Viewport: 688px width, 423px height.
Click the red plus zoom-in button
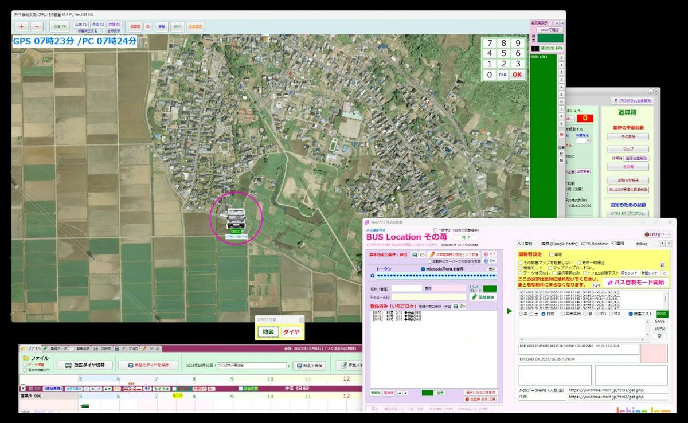(22, 26)
